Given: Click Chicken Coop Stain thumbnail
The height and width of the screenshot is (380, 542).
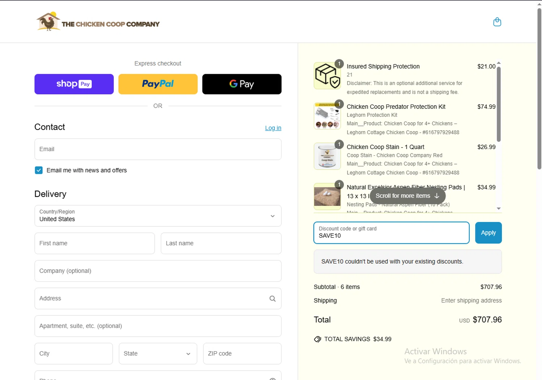Looking at the screenshot, I should point(327,156).
